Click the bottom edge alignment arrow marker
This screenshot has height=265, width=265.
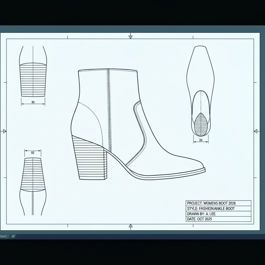point(130,226)
